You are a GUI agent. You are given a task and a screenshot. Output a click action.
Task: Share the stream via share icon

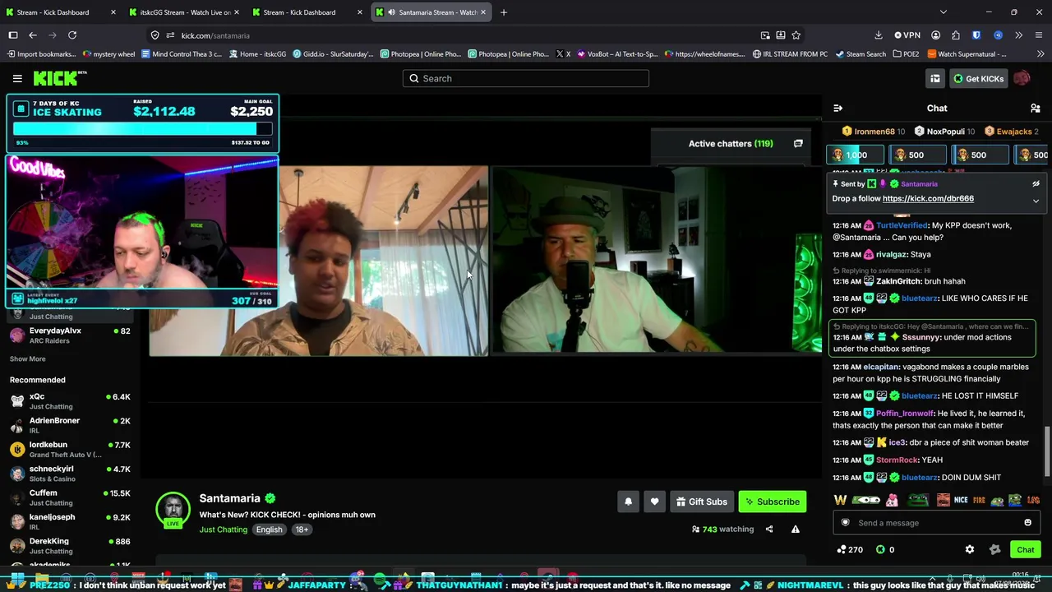click(769, 530)
